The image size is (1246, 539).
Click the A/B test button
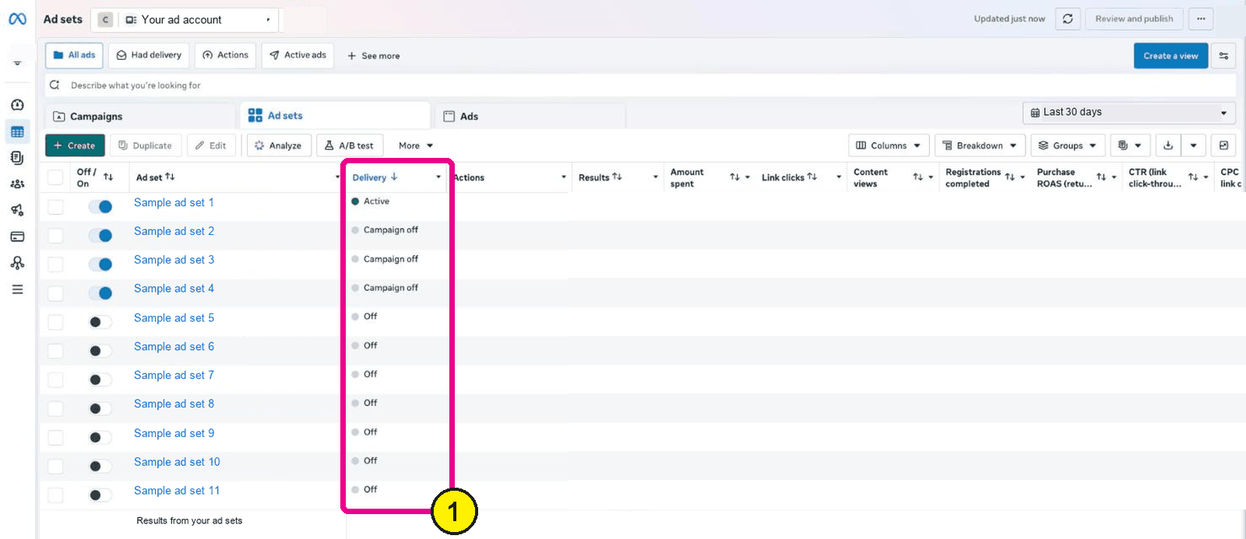[349, 145]
